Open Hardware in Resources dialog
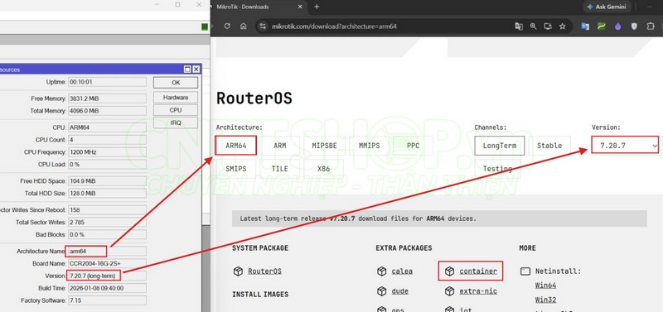This screenshot has width=663, height=312. coord(176,98)
